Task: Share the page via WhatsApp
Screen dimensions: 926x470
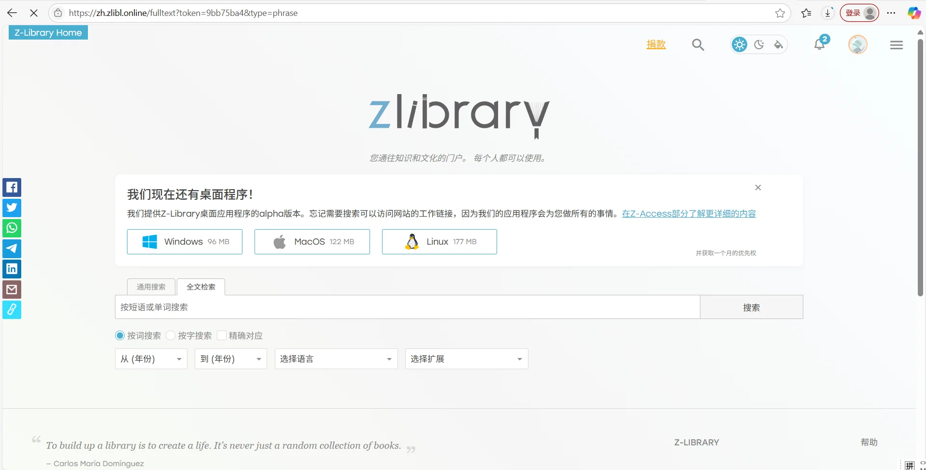Action: click(12, 228)
